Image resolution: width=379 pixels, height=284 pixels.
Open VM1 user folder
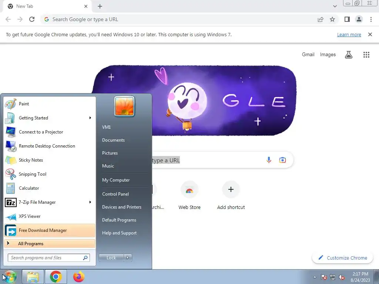106,127
